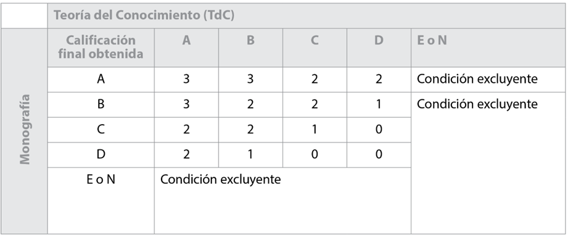Select the Monografía vertical row header
Viewport: 568px width, 237px height.
[x=25, y=129]
